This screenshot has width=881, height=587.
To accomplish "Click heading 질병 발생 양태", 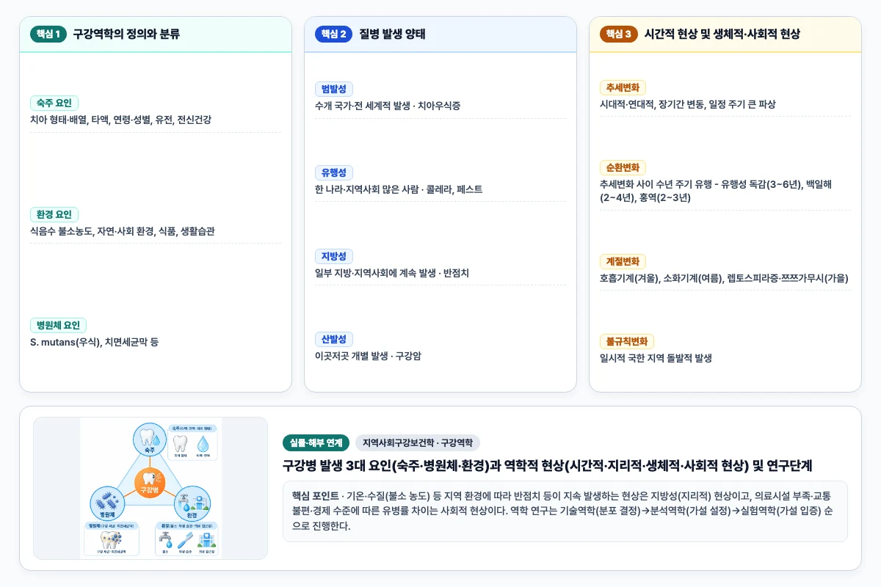I will point(392,34).
